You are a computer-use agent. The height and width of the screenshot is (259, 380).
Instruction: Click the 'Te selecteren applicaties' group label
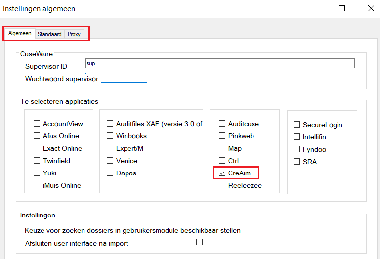(59, 102)
